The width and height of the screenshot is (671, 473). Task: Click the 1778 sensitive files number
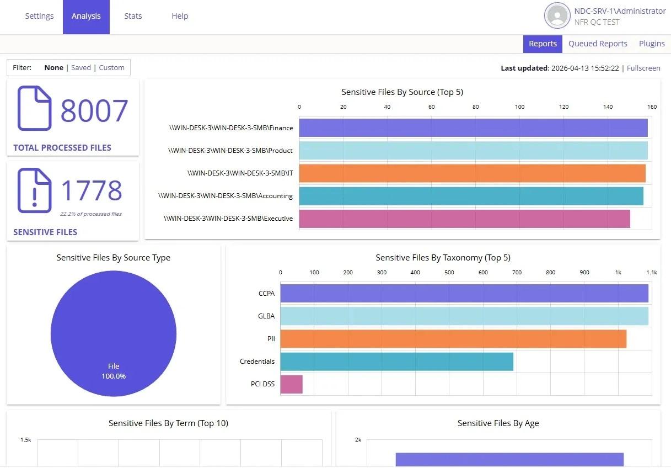pos(91,190)
